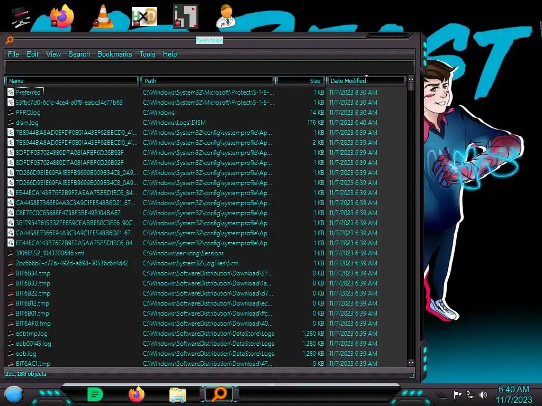542x406 pixels.
Task: Click the file icon of PFRO.log
Action: click(x=11, y=112)
